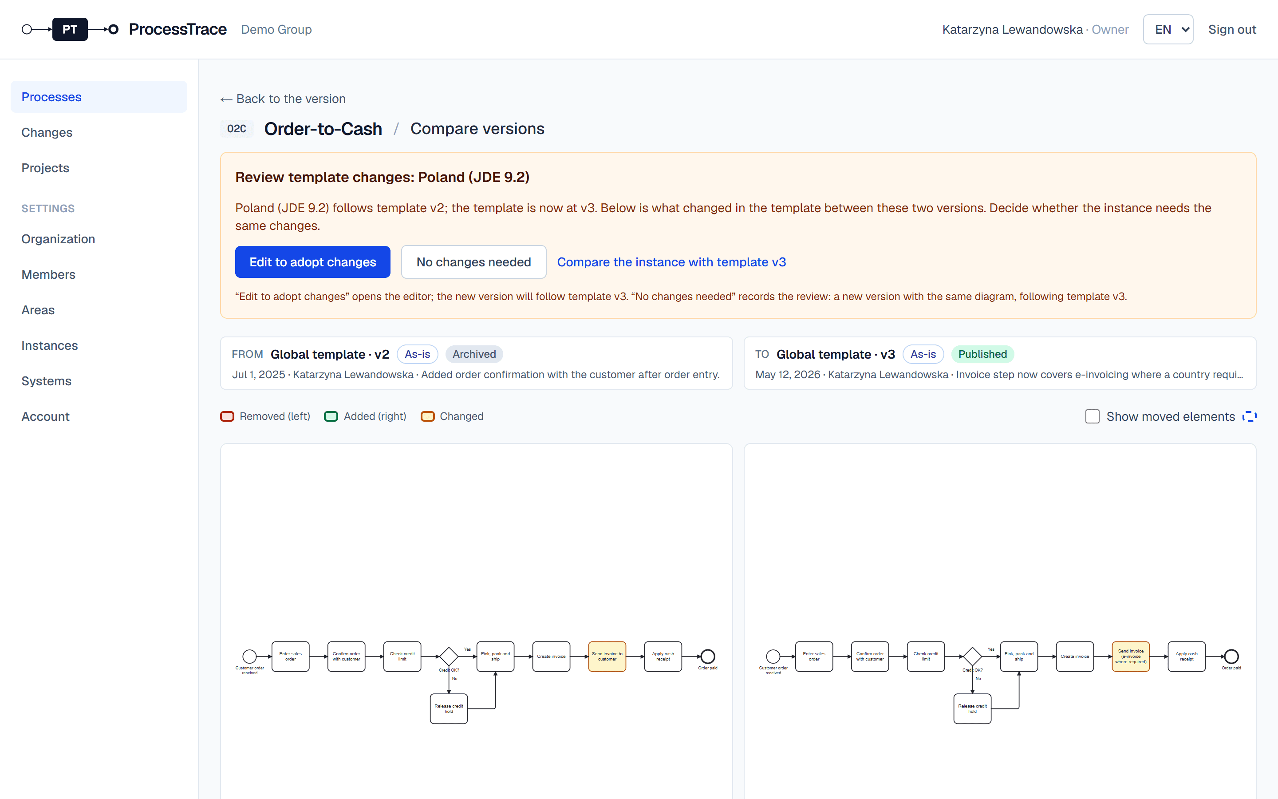Screen dimensions: 1278x799
Task: Open the Account settings page
Action: (99, 416)
